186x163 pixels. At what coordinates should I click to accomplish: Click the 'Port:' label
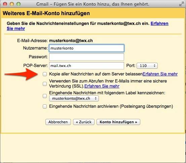(x=131, y=66)
